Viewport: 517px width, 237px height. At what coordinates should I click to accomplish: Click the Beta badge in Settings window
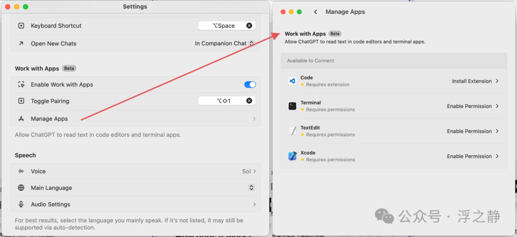(x=69, y=68)
